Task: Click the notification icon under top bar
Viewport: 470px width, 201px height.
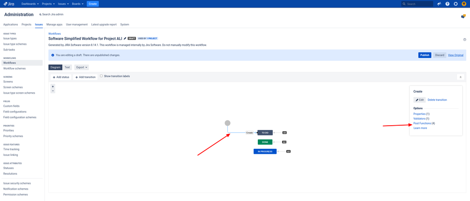Action: [x=463, y=16]
